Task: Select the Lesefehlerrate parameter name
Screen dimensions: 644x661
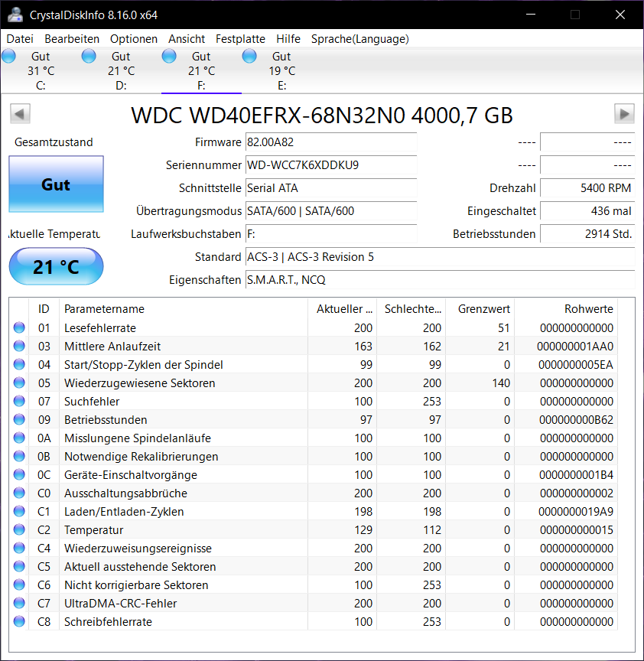Action: [x=100, y=328]
